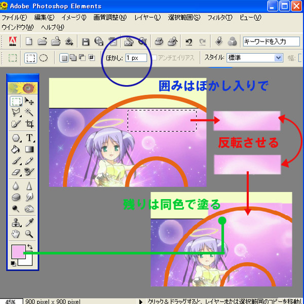304x304 pixels.
Task: Toggle the アンチエイリアス checkbox
Action: click(x=155, y=58)
